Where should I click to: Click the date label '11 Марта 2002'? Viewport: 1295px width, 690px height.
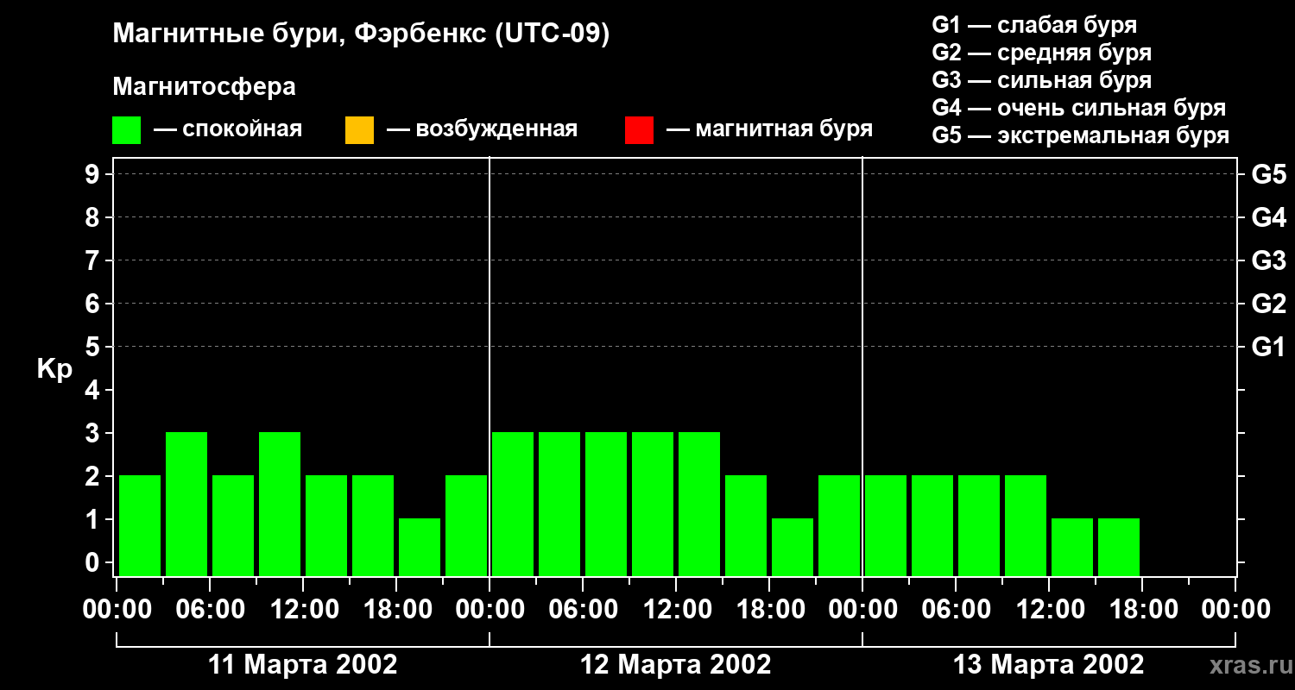click(x=303, y=665)
